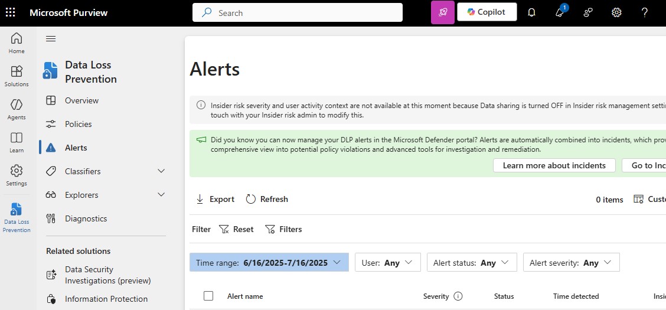Open Solutions in left rail
The width and height of the screenshot is (666, 310).
(17, 76)
